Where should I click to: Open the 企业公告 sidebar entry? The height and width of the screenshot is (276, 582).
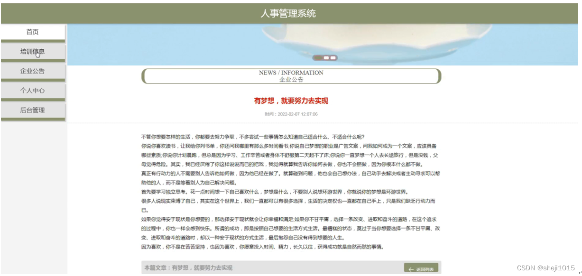pos(33,71)
